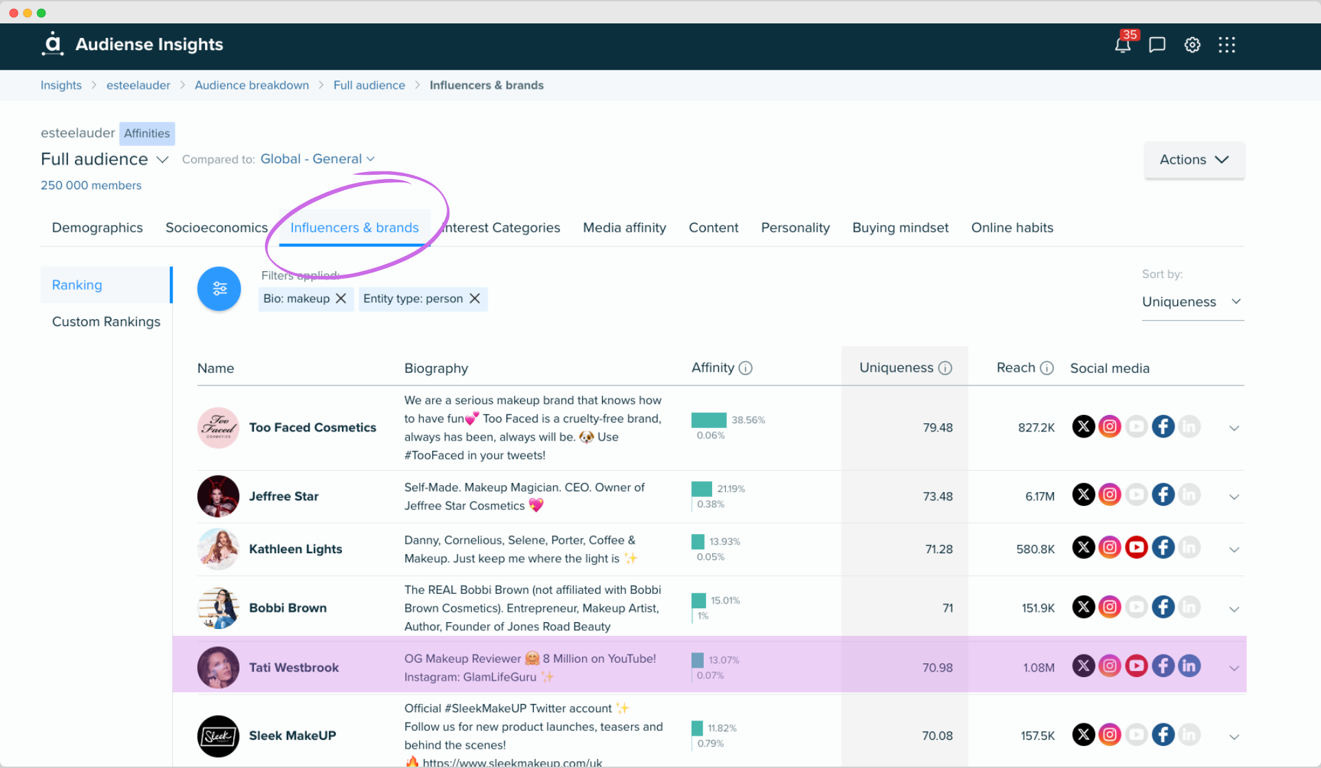Select Custom Rankings option
The height and width of the screenshot is (768, 1321).
(x=105, y=321)
